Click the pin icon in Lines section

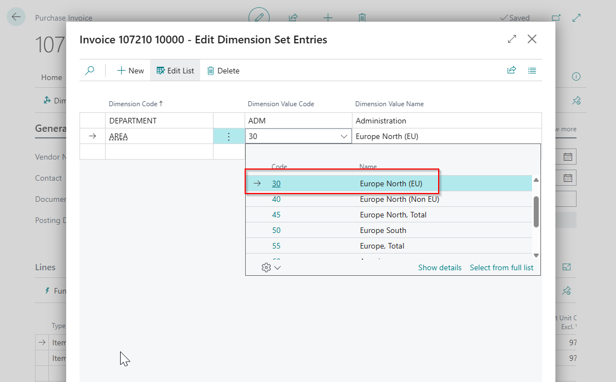coord(566,291)
